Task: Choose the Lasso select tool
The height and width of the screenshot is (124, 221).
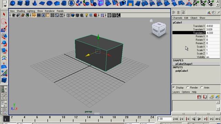Action: pyautogui.click(x=4, y=21)
